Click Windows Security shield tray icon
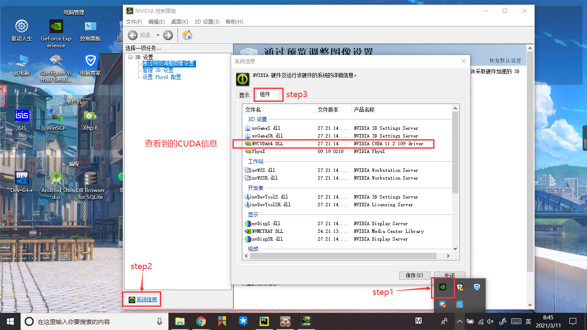587x330 pixels. point(460,287)
